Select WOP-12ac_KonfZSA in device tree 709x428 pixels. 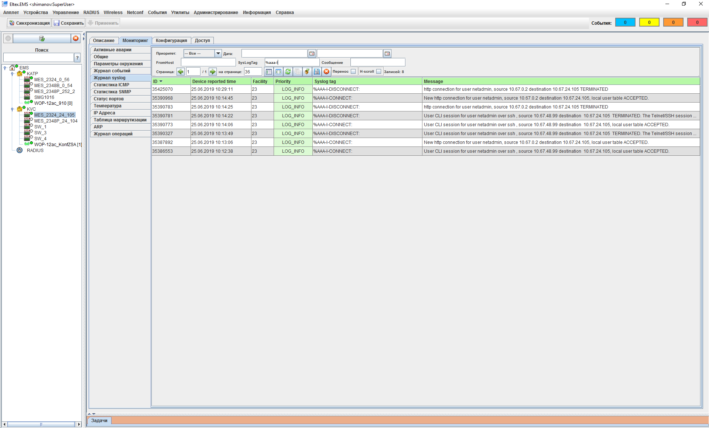pyautogui.click(x=58, y=144)
